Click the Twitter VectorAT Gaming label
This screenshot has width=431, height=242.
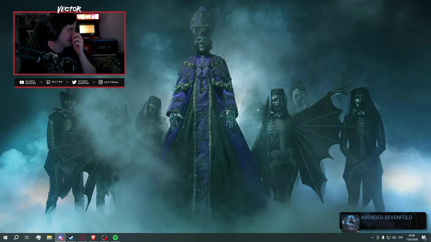(80, 82)
